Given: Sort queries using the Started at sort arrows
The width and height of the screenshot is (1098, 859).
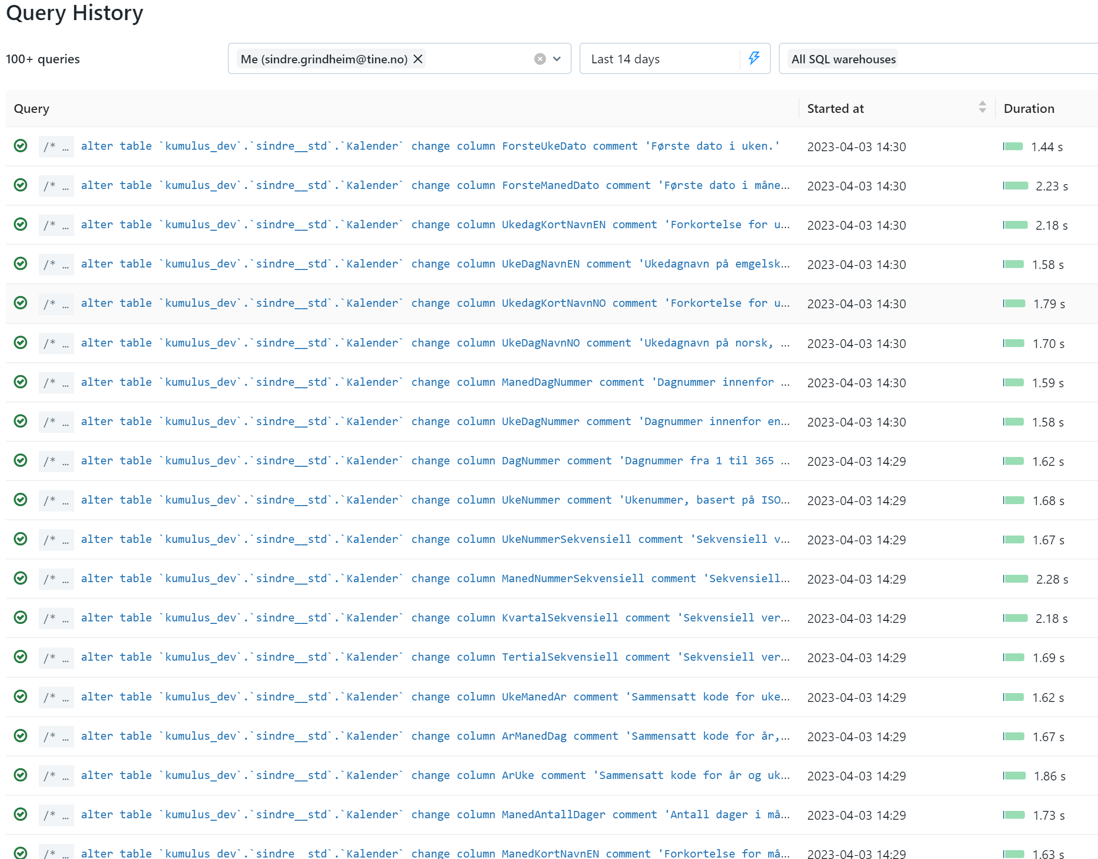Looking at the screenshot, I should [x=982, y=107].
